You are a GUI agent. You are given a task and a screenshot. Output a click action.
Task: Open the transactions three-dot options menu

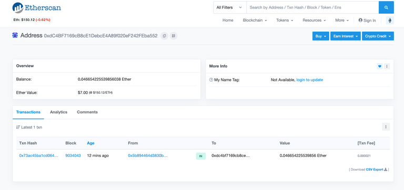[x=386, y=127]
